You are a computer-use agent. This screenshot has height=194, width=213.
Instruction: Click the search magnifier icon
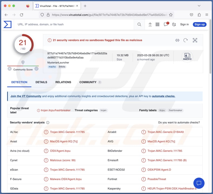pyautogui.click(x=139, y=24)
